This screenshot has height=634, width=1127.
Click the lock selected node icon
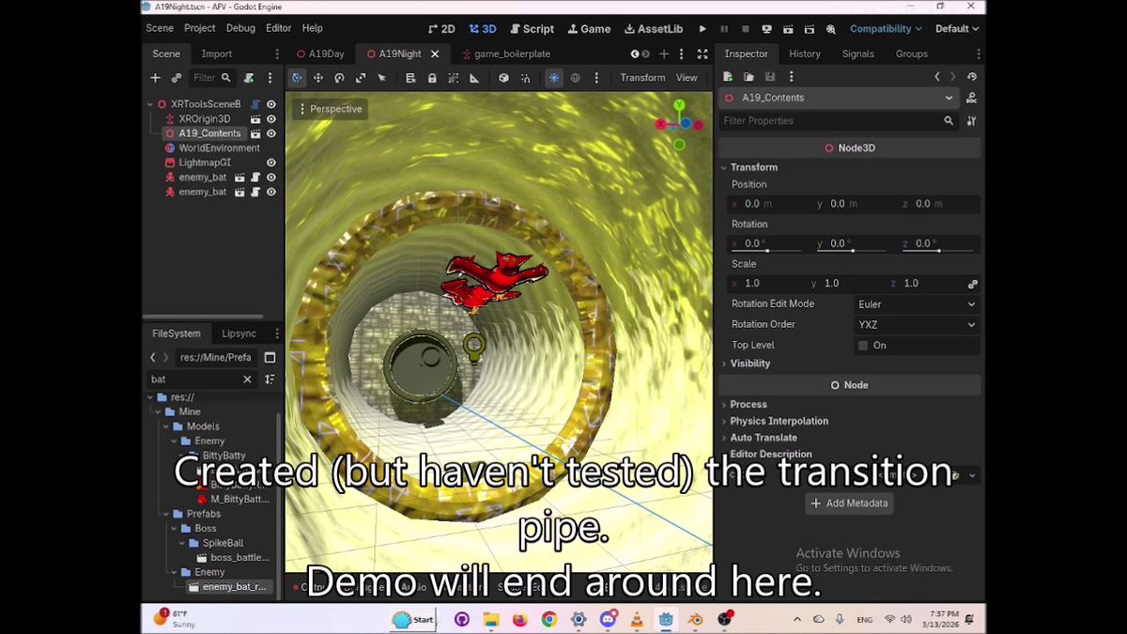[x=432, y=78]
